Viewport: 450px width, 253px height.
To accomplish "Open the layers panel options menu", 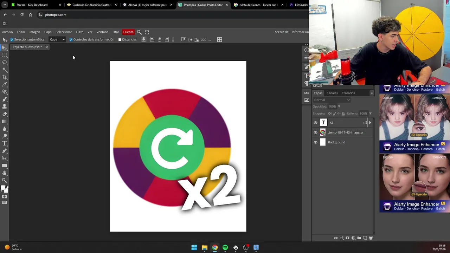I will click(372, 93).
